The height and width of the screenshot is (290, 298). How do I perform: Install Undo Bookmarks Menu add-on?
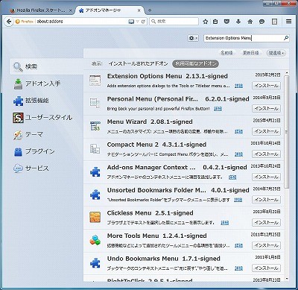coord(266,268)
